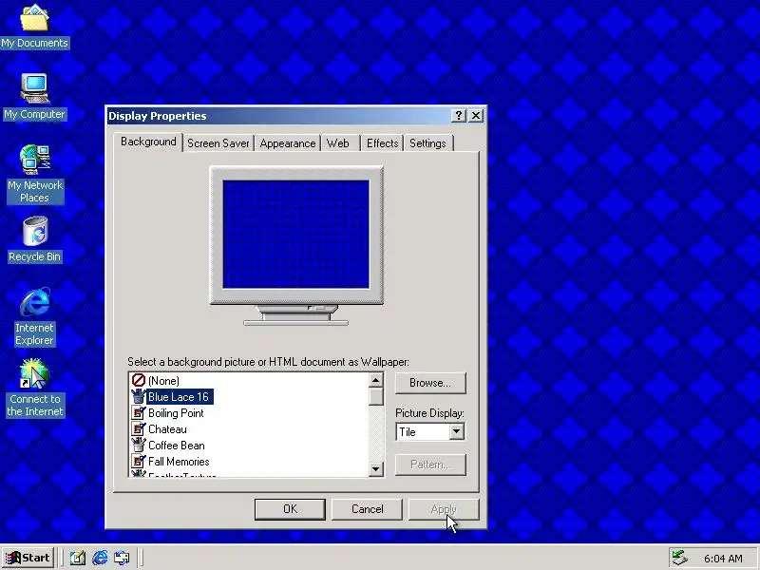The height and width of the screenshot is (570, 760).
Task: Select Blue Lace 16 wallpaper
Action: 180,396
